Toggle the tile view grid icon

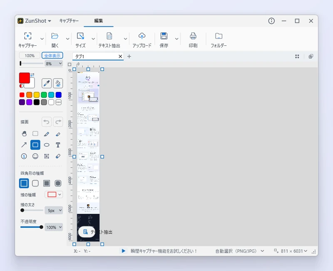297,56
